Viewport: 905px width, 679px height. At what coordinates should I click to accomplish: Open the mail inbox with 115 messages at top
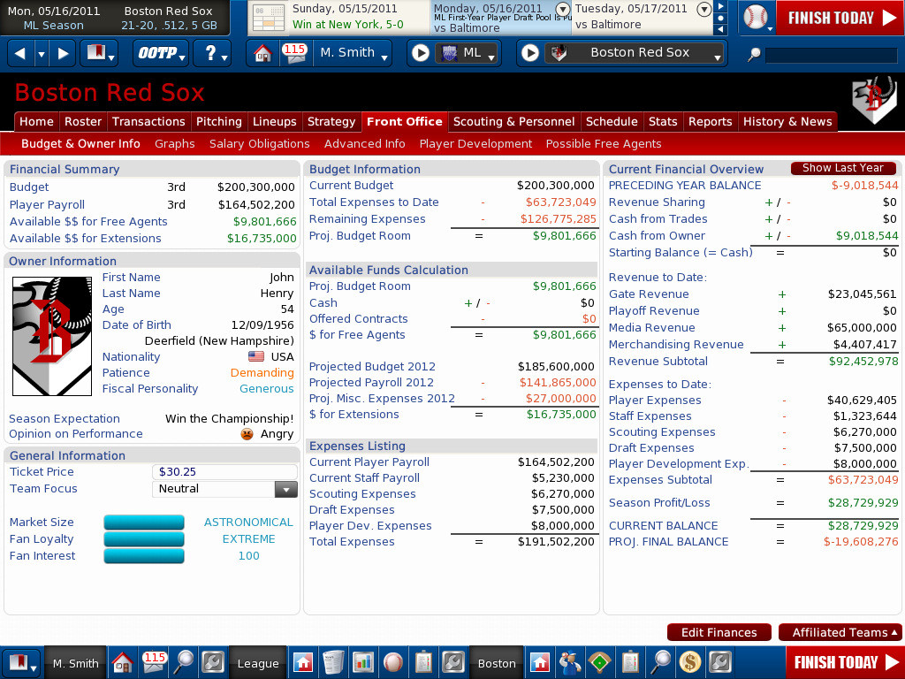(x=293, y=53)
